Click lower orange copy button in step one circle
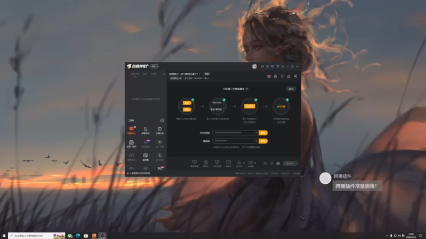Viewport: 426px width, 239px height. pyautogui.click(x=187, y=109)
